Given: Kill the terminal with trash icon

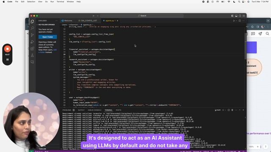Looking at the screenshot, I should click(x=232, y=110).
